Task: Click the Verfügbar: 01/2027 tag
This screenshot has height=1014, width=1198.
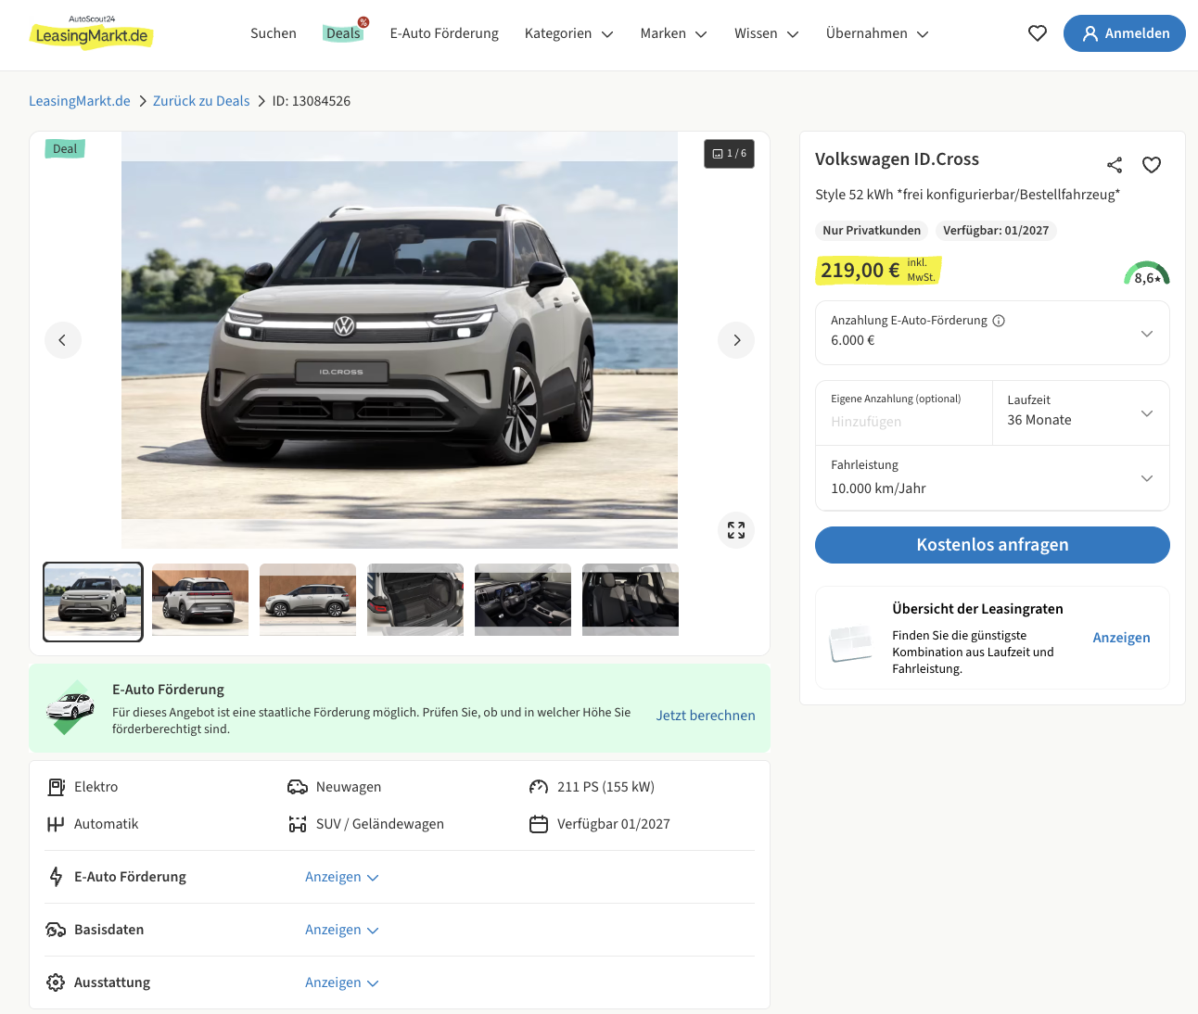Action: tap(996, 231)
